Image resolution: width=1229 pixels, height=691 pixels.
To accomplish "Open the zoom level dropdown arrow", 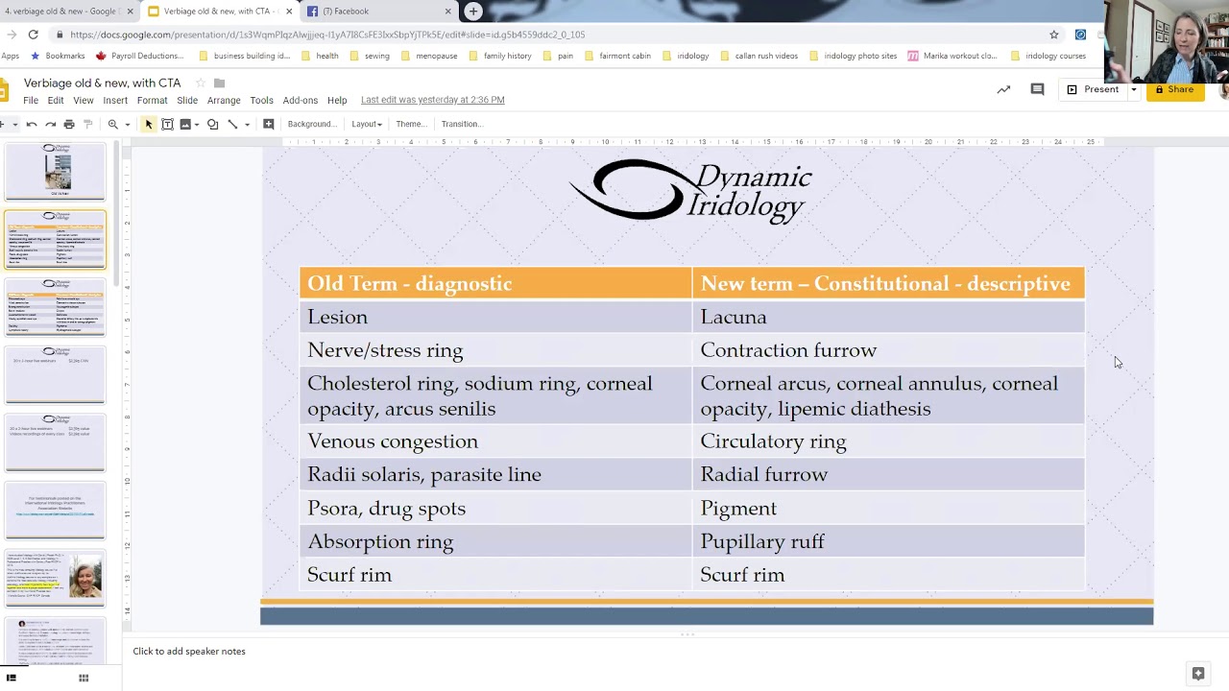I will point(127,124).
